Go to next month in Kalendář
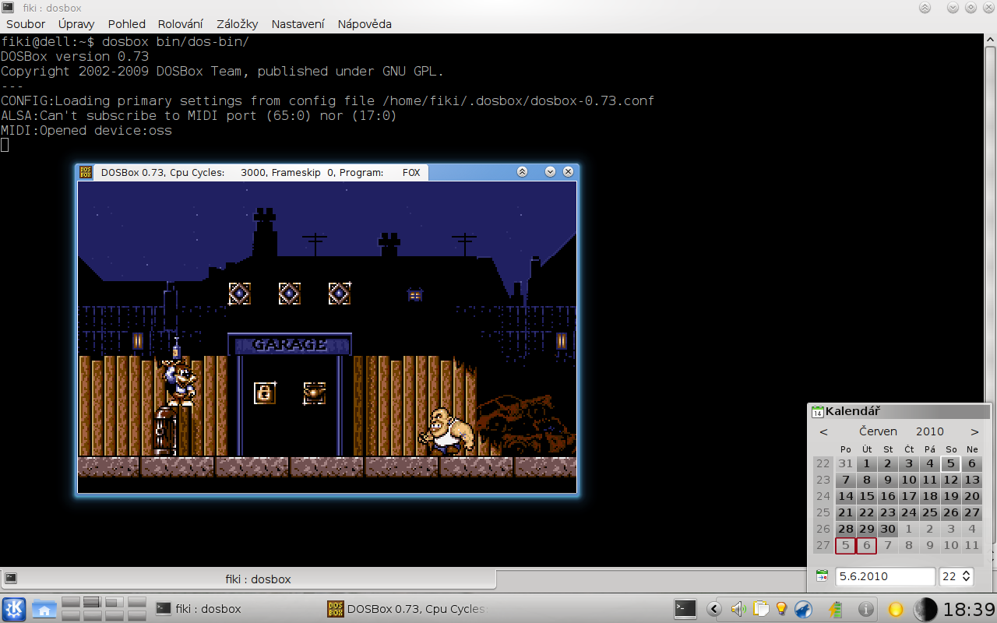The height and width of the screenshot is (623, 997). pos(974,431)
